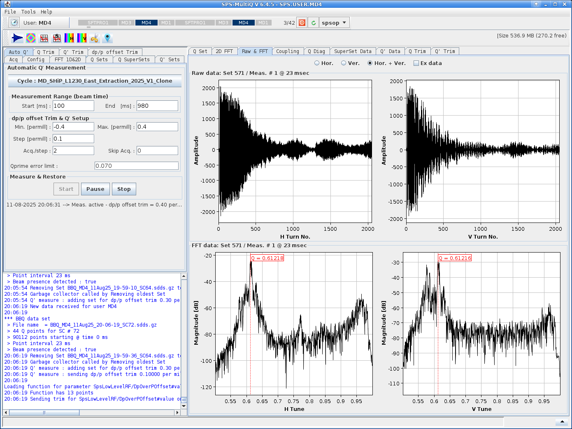
Task: Expand the cycle selector MD_SHiP_L1230_East_Extraction
Action: pyautogui.click(x=95, y=81)
